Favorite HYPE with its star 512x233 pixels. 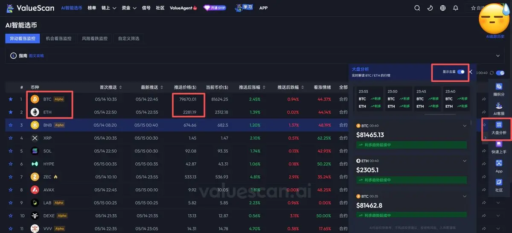11,164
